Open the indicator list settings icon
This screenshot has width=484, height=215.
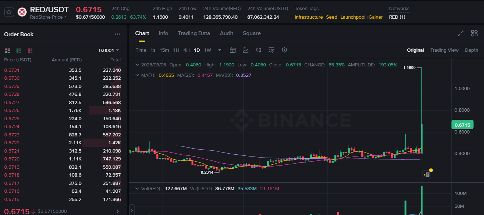271,50
